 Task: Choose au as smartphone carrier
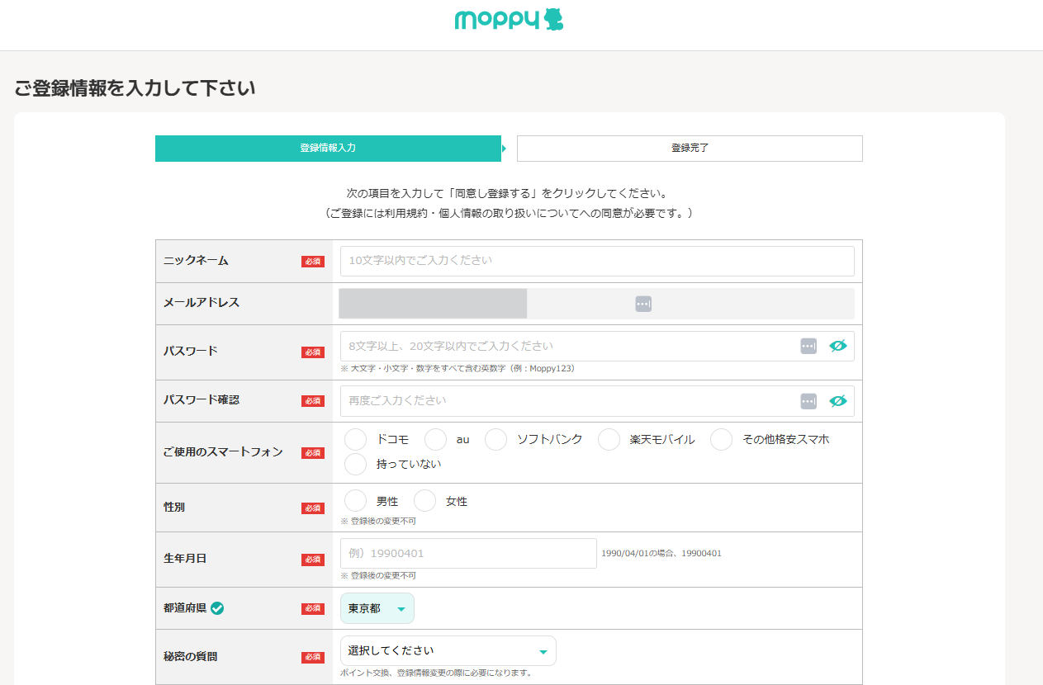click(x=436, y=440)
